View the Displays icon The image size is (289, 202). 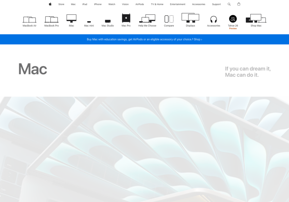tap(190, 18)
